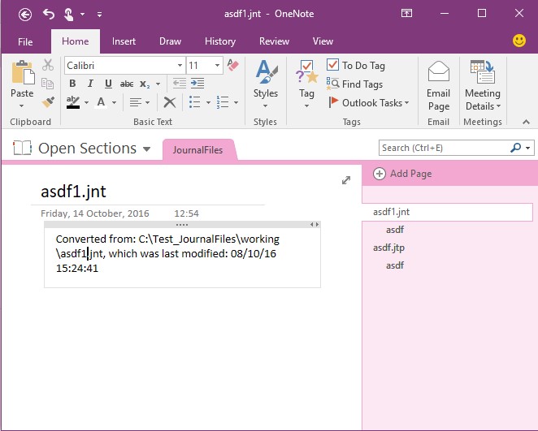Increase indent position
This screenshot has width=538, height=431.
(x=197, y=84)
